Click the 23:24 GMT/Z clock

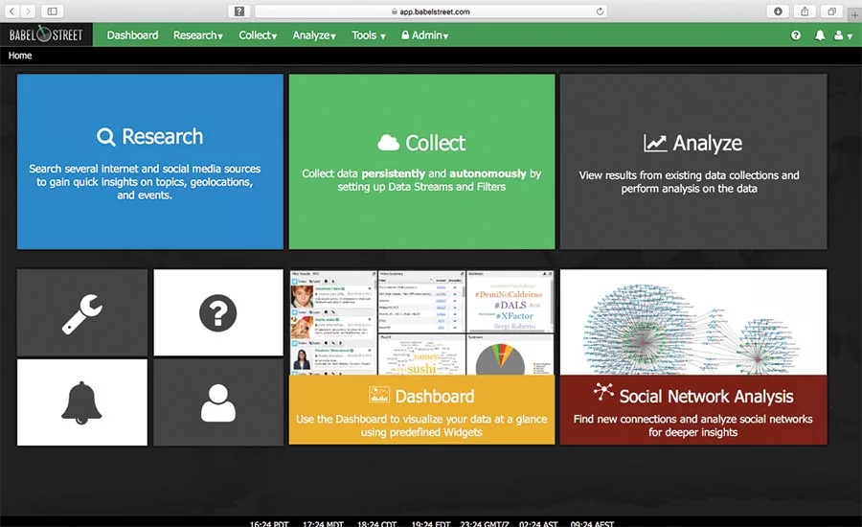click(x=485, y=523)
